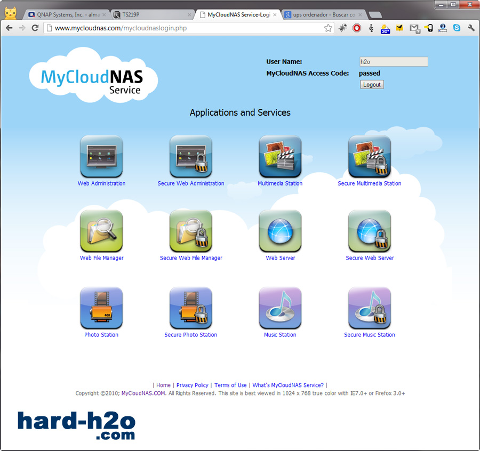480x451 pixels.
Task: Click the Secure Multimedia Station link text
Action: (x=370, y=183)
